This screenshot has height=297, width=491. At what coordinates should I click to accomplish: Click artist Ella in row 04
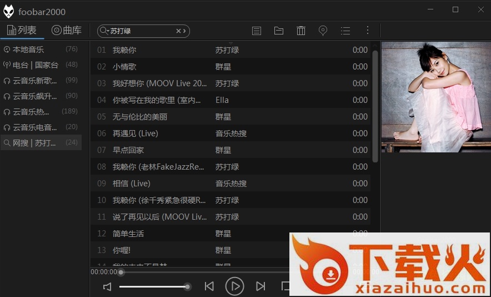click(222, 100)
